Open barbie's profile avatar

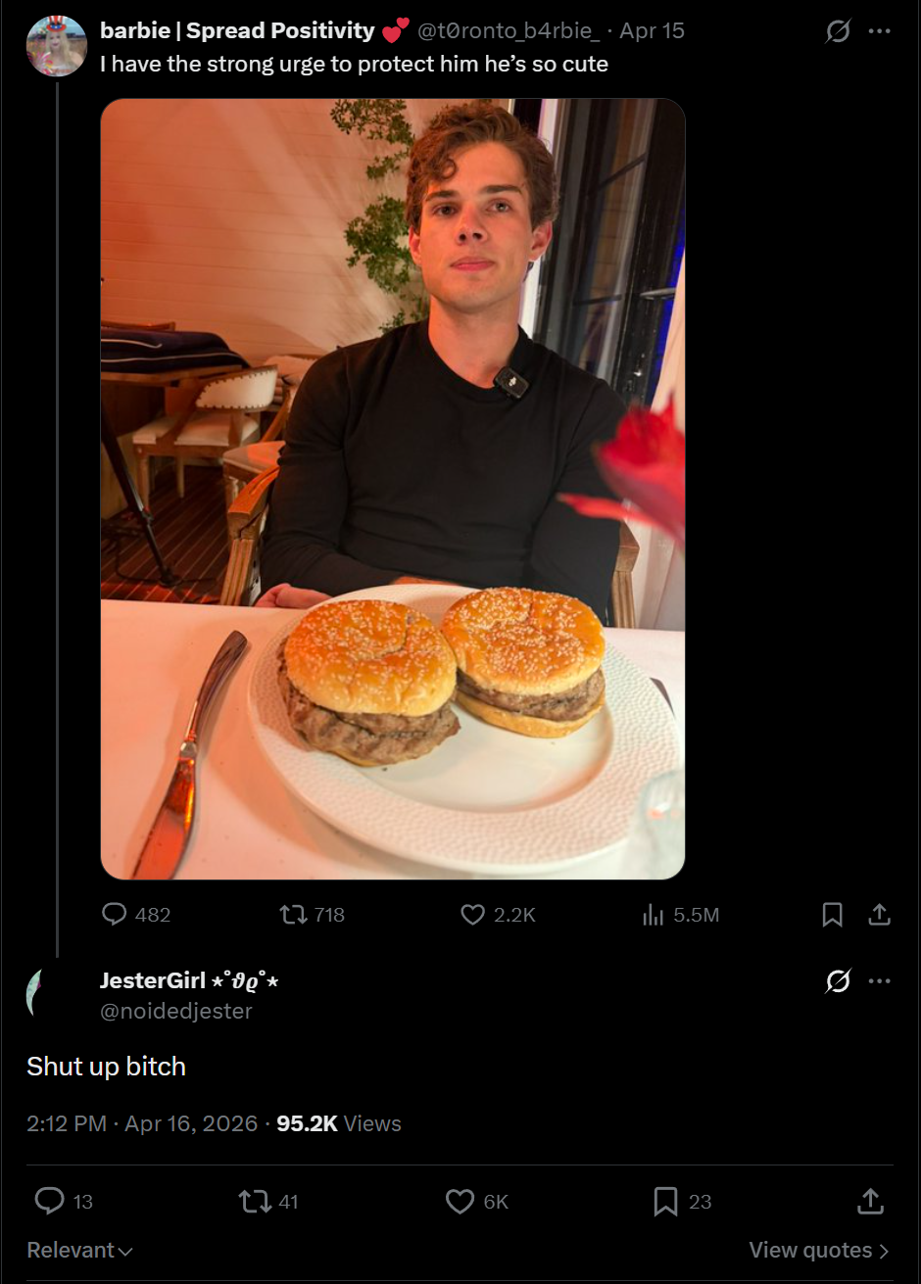(x=57, y=46)
